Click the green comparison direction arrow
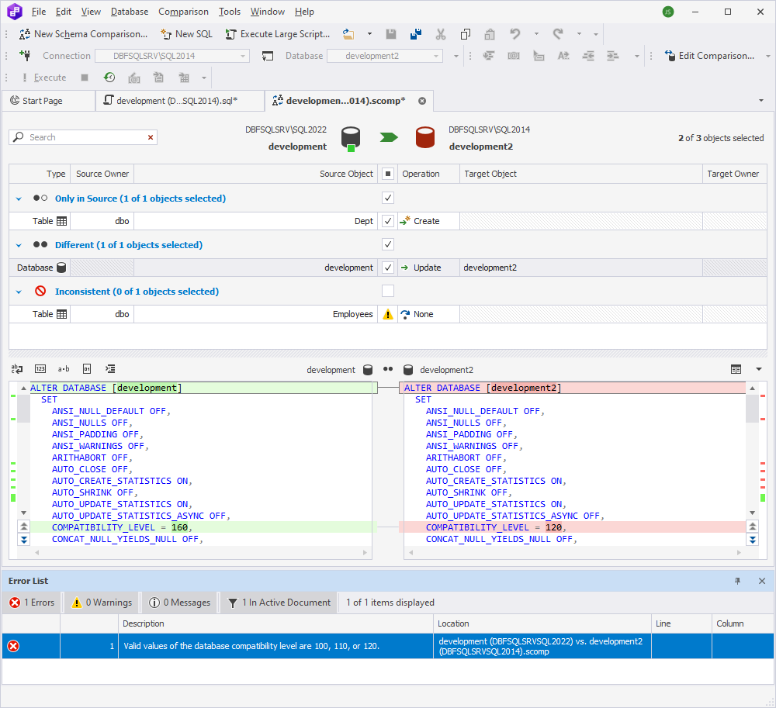The image size is (776, 708). 389,137
